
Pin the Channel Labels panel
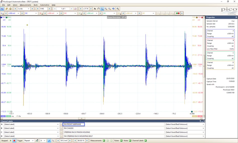(200, 121)
